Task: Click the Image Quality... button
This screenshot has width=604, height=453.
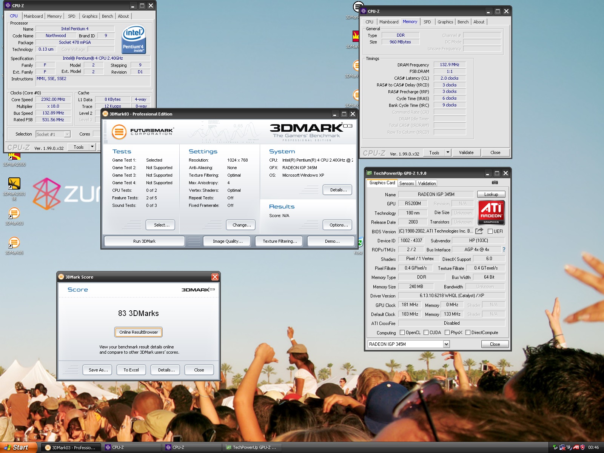Action: pyautogui.click(x=228, y=241)
